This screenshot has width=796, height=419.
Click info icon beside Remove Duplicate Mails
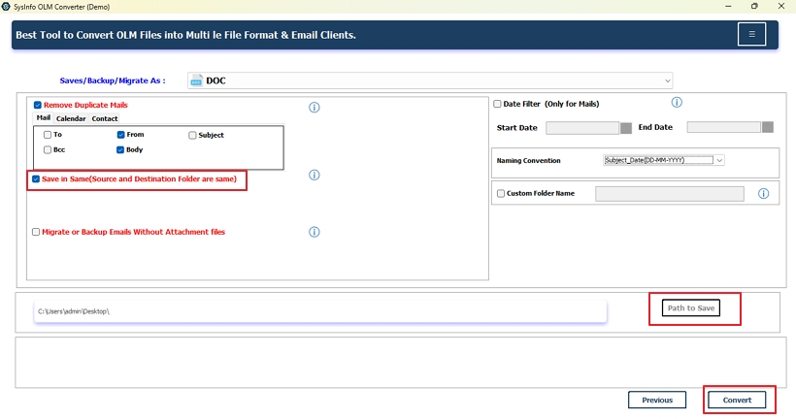coord(315,107)
